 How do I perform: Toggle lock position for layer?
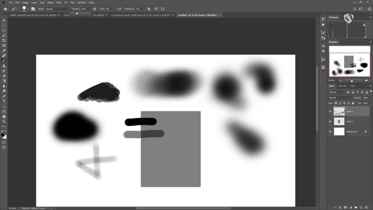344,103
